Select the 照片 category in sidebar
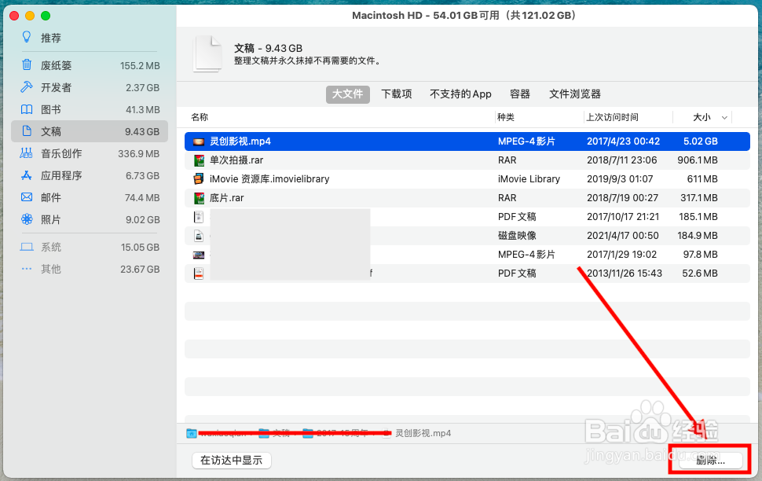The width and height of the screenshot is (762, 481). (x=49, y=219)
